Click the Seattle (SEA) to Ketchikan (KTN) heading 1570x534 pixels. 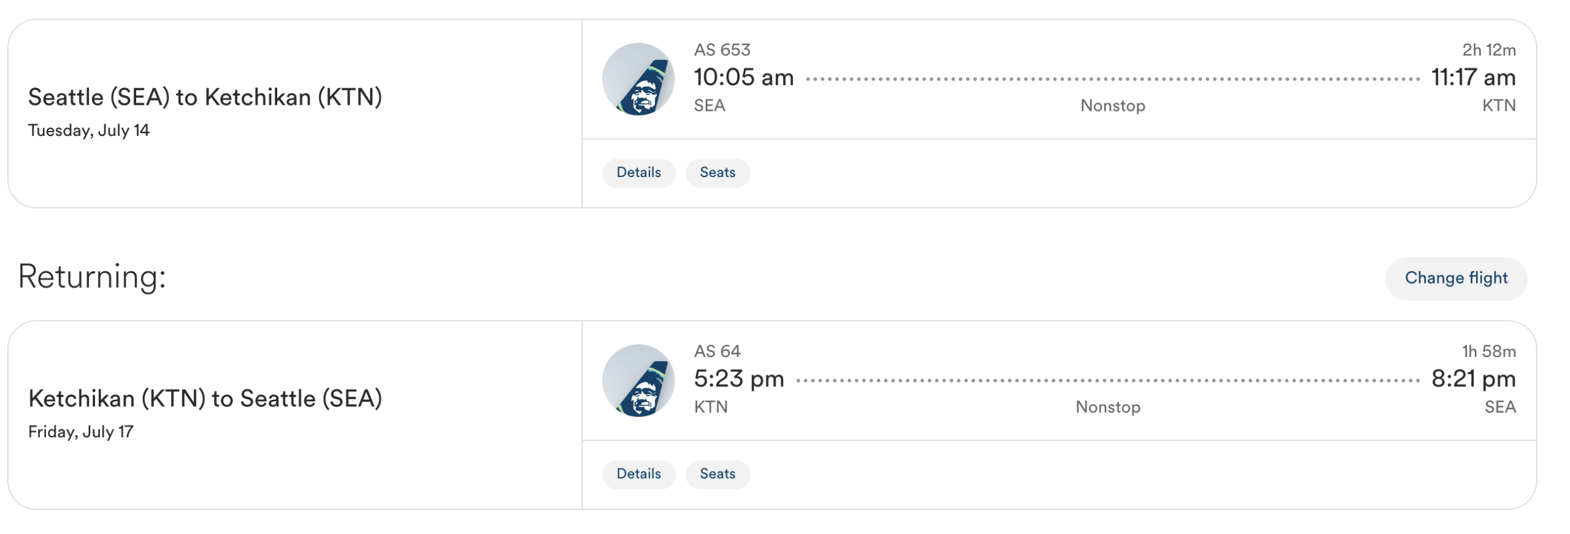point(205,97)
